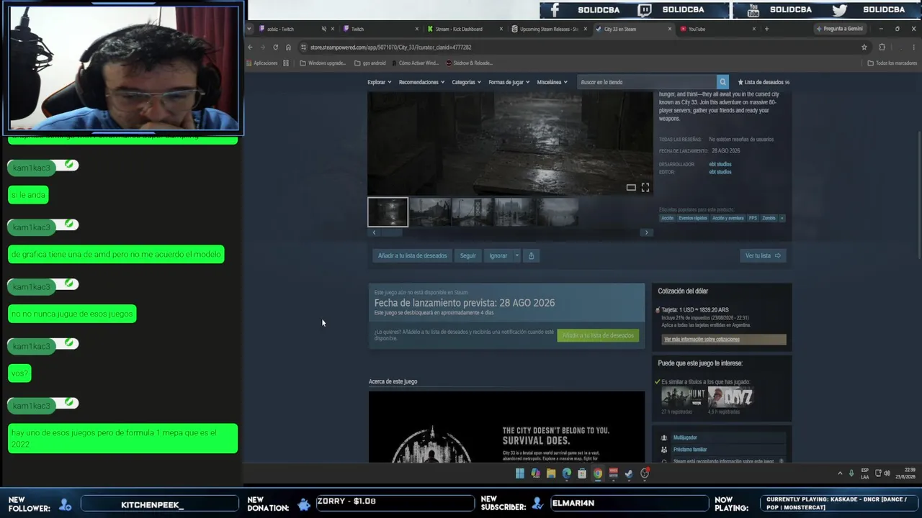Select the second screenshot thumbnail
The image size is (922, 518).
pos(430,212)
